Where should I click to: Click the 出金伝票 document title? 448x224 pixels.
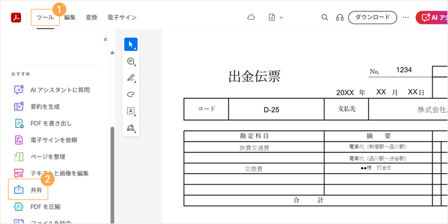[x=254, y=76]
